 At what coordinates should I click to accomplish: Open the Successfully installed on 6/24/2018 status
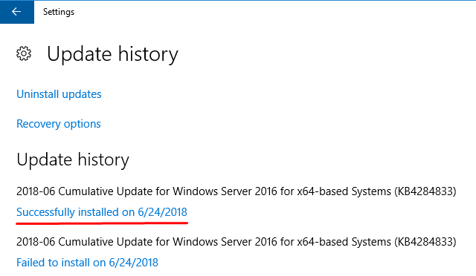[102, 212]
